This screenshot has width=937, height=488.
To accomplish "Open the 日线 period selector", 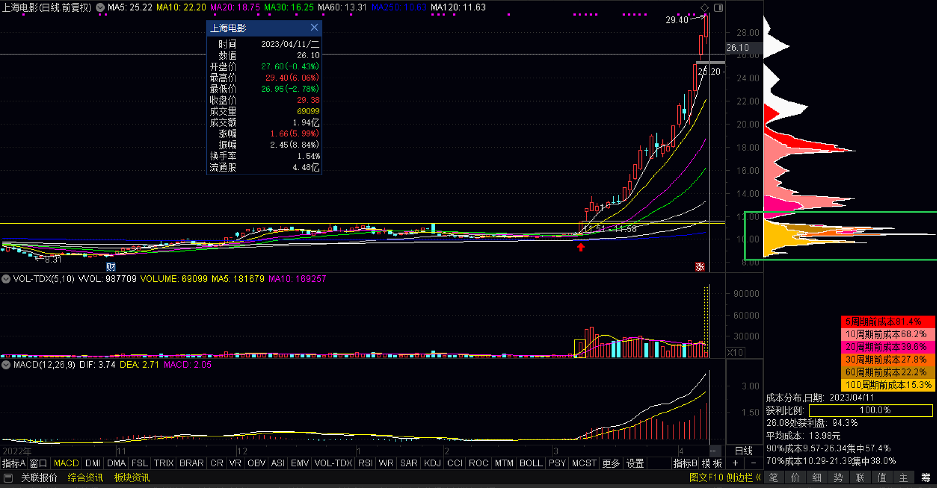I will point(744,451).
